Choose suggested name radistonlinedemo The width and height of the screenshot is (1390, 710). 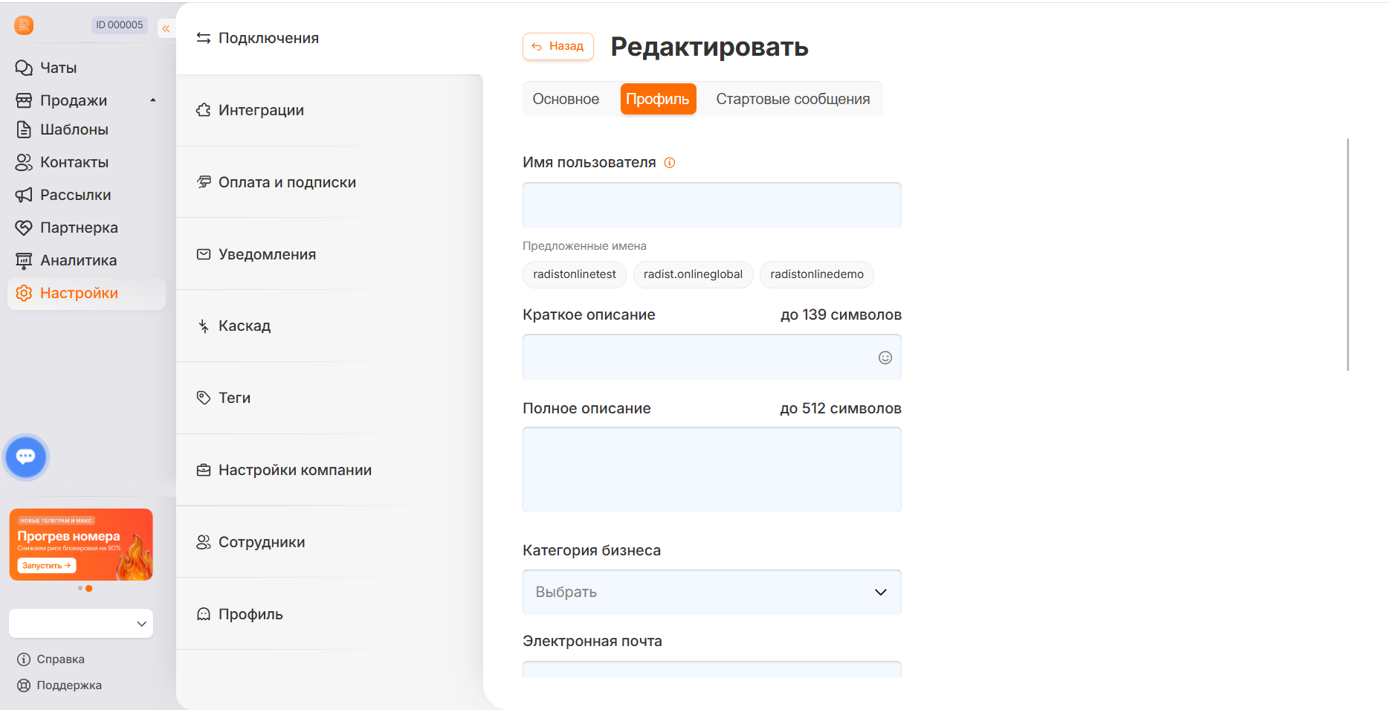pos(817,274)
